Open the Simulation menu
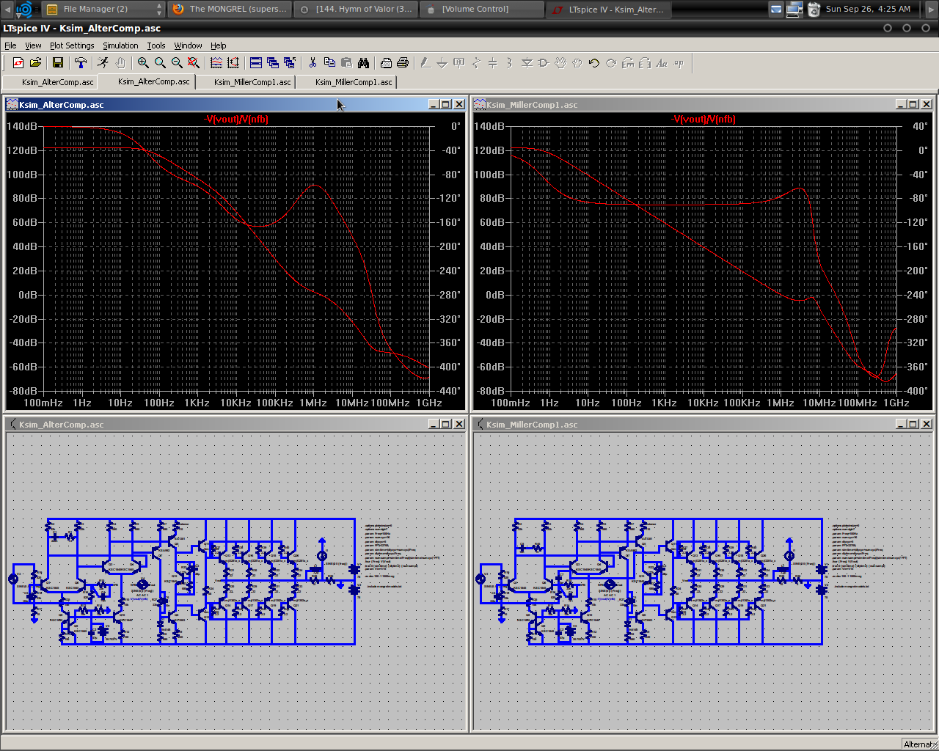This screenshot has height=751, width=939. point(120,45)
